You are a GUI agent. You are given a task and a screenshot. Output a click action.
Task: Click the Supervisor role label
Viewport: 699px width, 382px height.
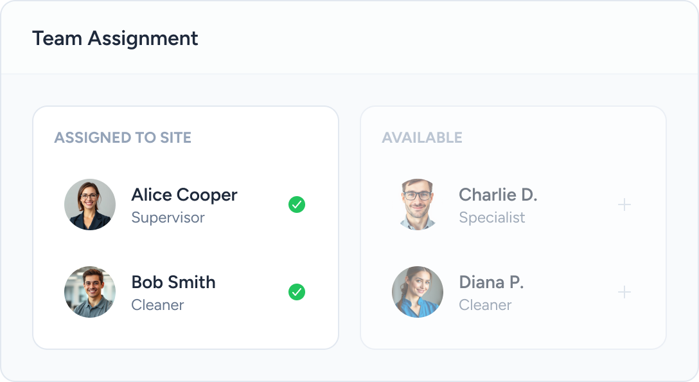168,217
